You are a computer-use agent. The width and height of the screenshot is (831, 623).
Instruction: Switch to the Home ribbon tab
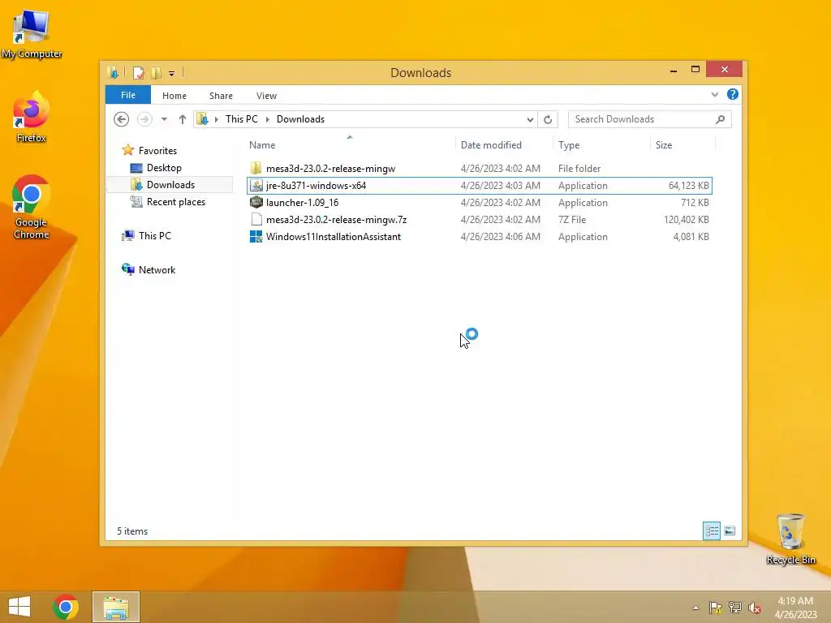[x=174, y=96]
